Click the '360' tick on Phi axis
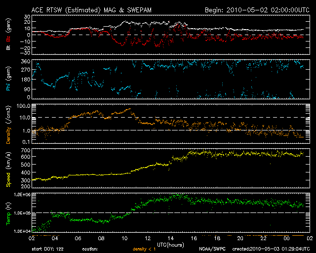The height and width of the screenshot is (253, 316). coord(26,61)
